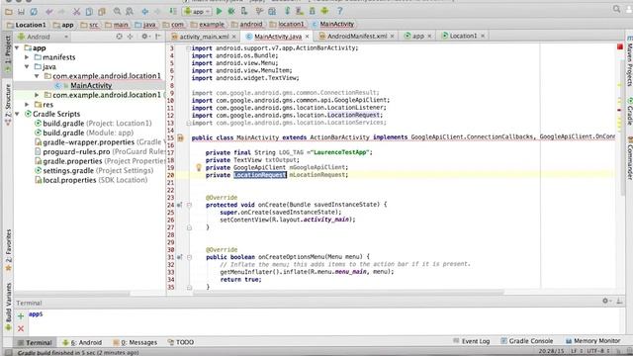Switch to the activity_main.xml tab
Screen dimensions: 633x356
(x=204, y=37)
